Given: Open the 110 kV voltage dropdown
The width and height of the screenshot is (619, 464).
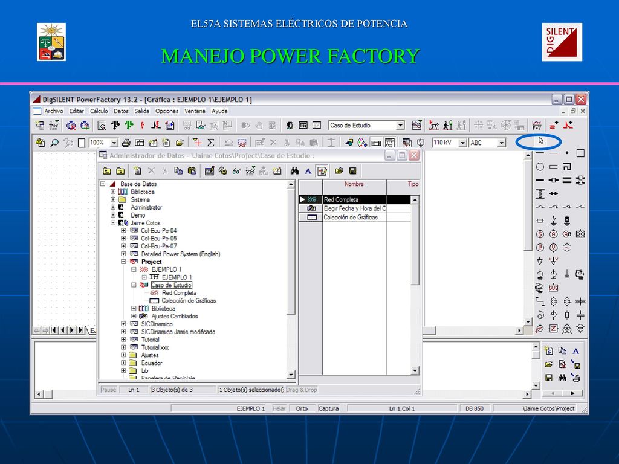Looking at the screenshot, I should point(462,143).
